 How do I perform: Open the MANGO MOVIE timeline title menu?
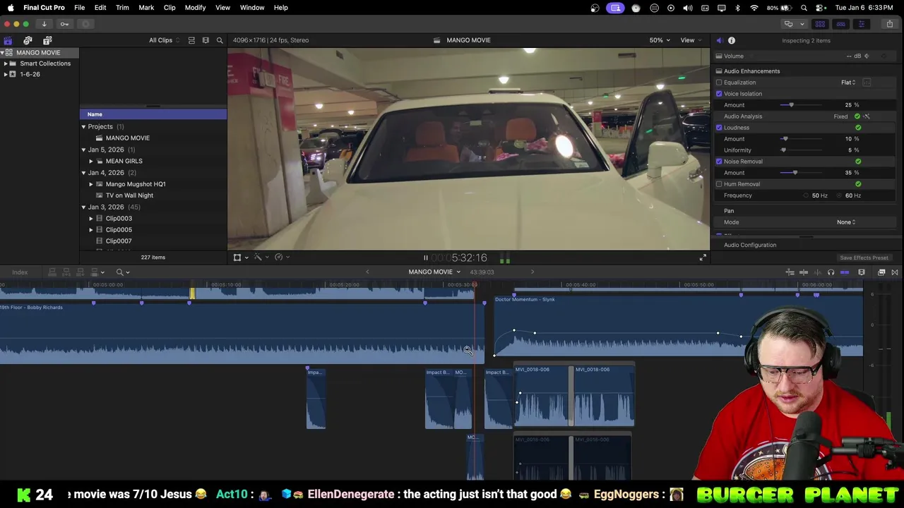point(434,272)
